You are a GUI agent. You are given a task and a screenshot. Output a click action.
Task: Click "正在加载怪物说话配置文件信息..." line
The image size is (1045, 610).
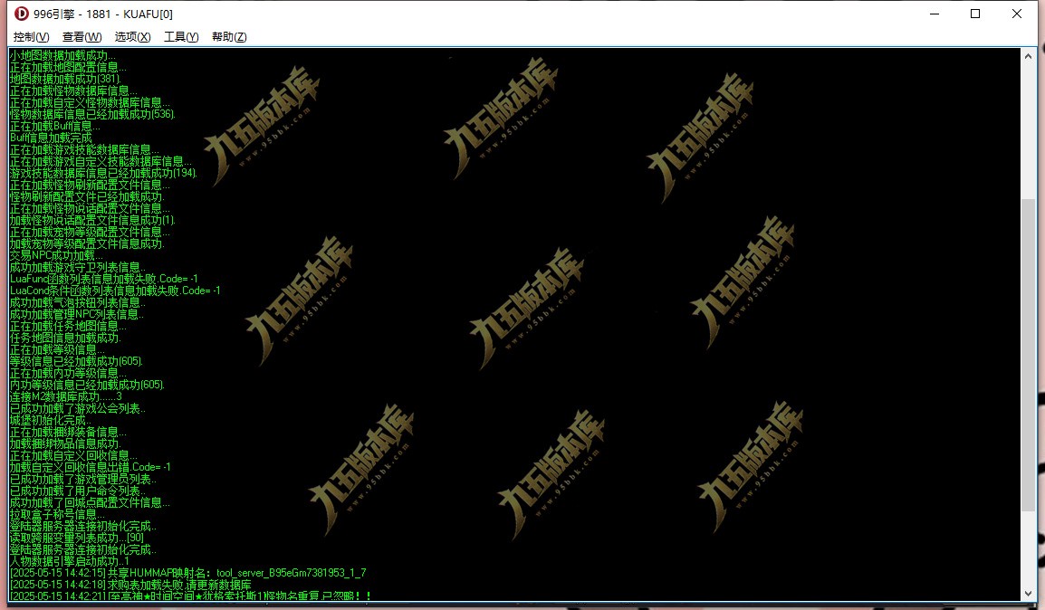coord(90,208)
